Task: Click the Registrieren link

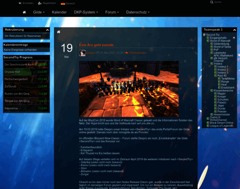Action: 50,3
